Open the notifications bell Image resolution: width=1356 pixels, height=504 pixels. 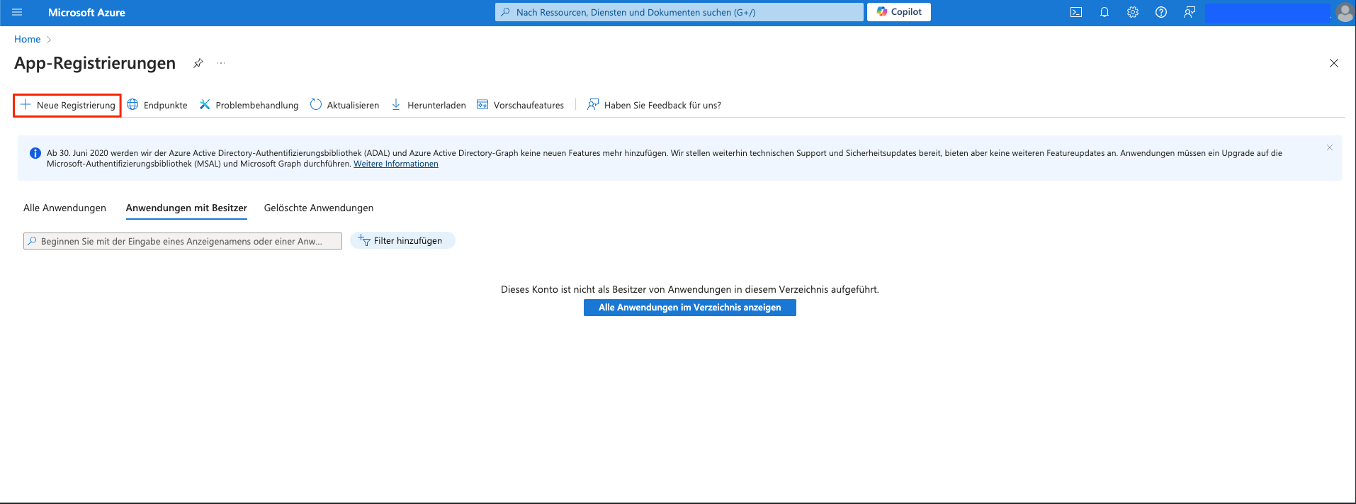(x=1104, y=12)
